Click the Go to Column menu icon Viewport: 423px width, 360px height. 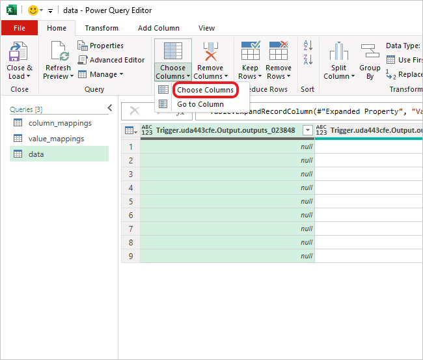pos(163,104)
